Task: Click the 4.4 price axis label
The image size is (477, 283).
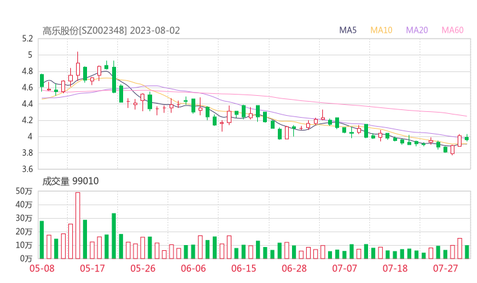Action: point(27,104)
